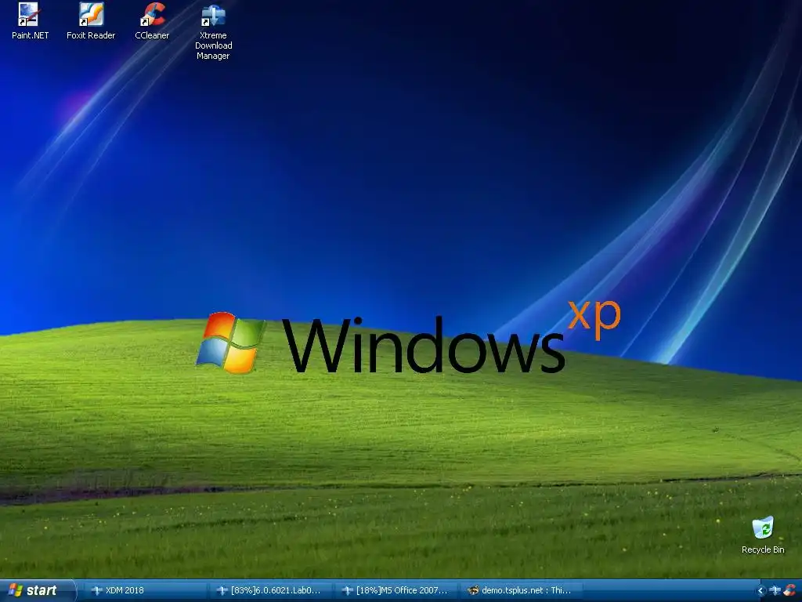Click the CCleaner system tray icon
Image resolution: width=802 pixels, height=602 pixels.
coord(790,590)
